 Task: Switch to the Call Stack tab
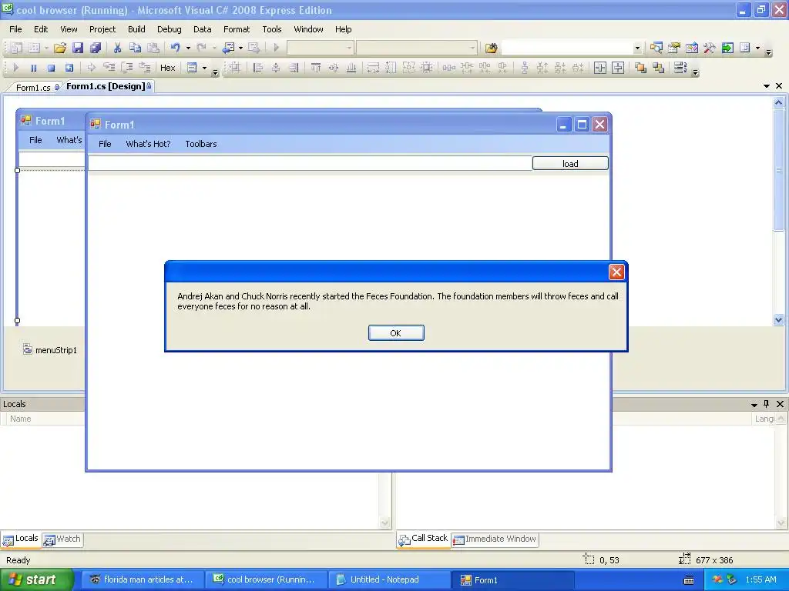(423, 539)
